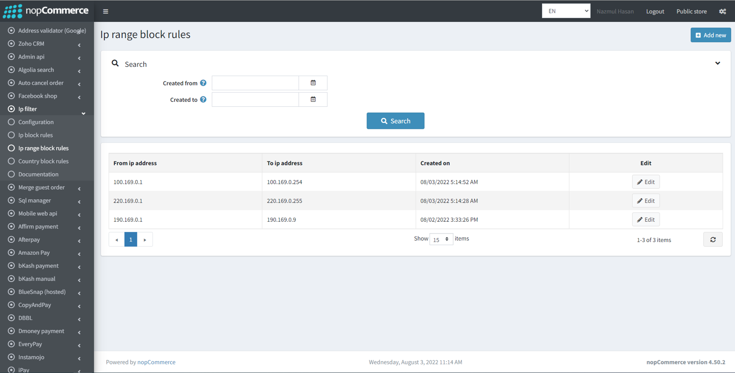Click the Admin api sidebar icon
Screen dimensions: 735x373
tap(11, 57)
